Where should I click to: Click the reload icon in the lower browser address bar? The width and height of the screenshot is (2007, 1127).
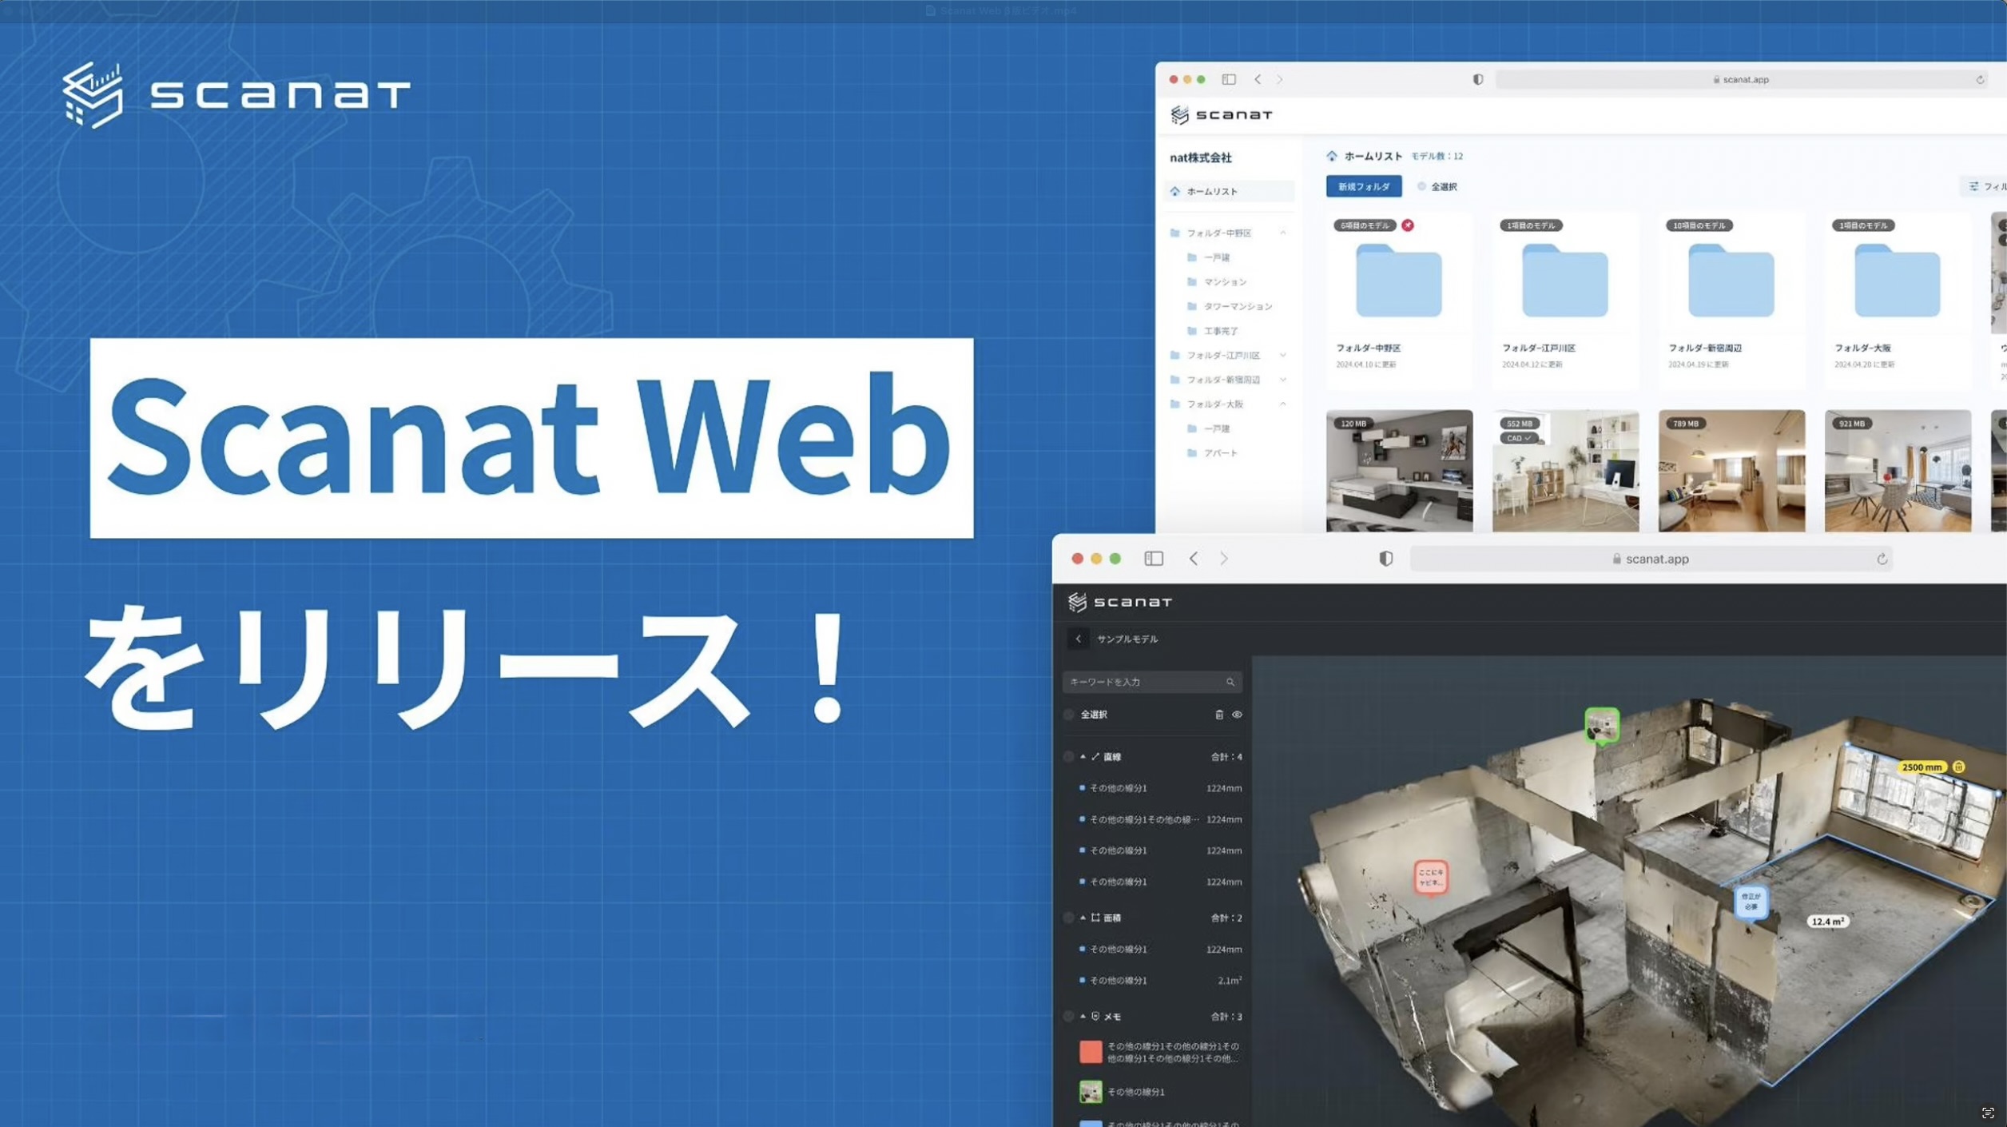pos(1882,559)
